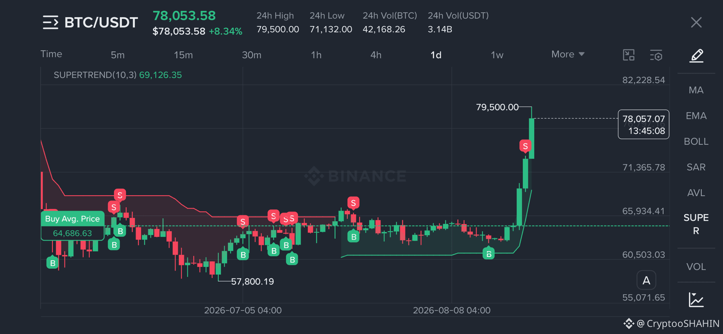The height and width of the screenshot is (334, 723).
Task: Open the drawing pencil tool
Action: click(x=696, y=55)
